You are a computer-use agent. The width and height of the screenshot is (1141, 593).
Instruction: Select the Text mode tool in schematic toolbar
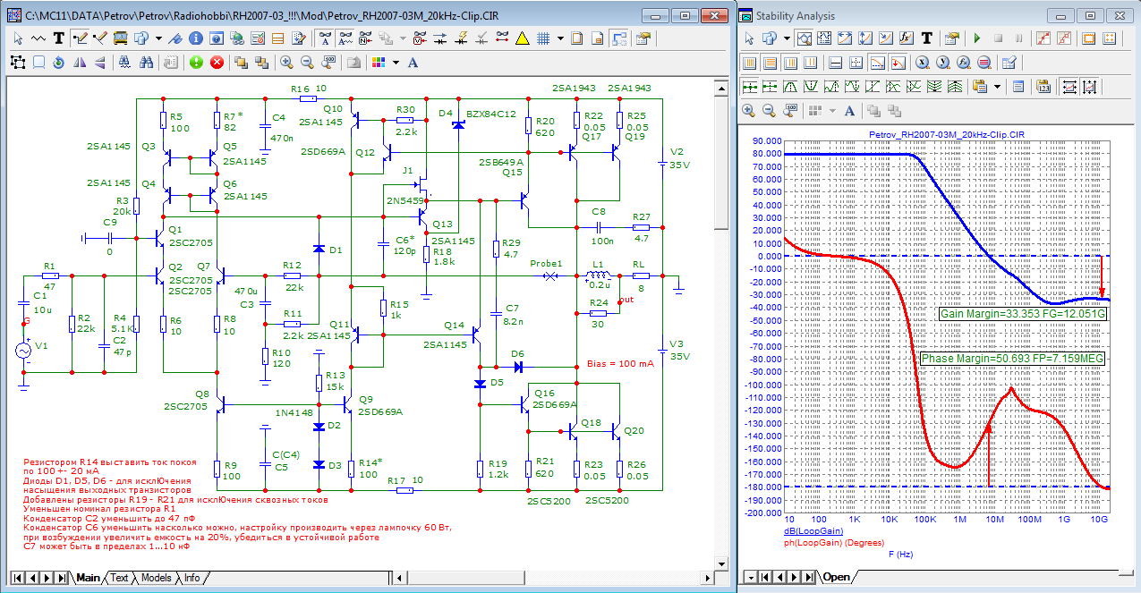[59, 38]
